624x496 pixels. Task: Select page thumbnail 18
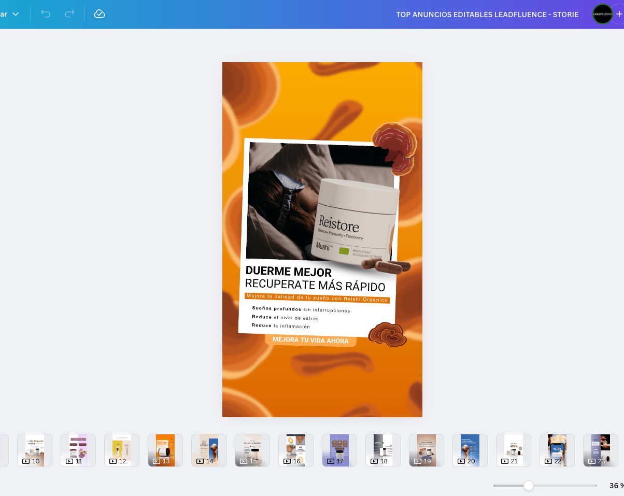pos(383,450)
